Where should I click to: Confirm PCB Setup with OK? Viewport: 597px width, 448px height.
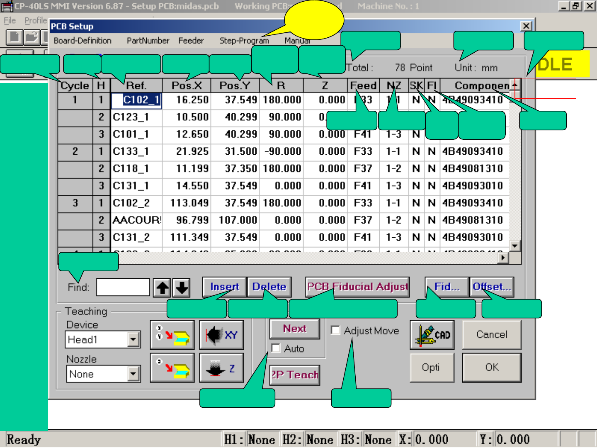coord(492,368)
